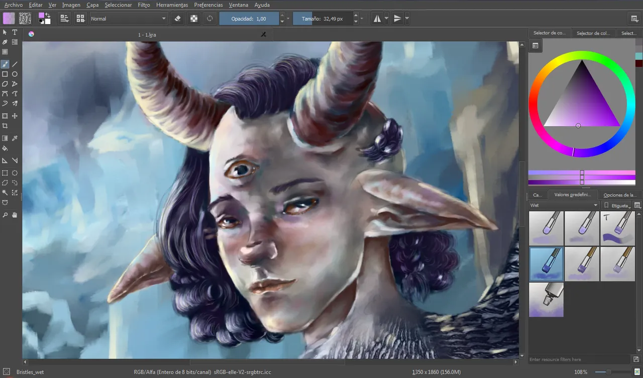Select the Freehand Brush tool

click(x=5, y=64)
